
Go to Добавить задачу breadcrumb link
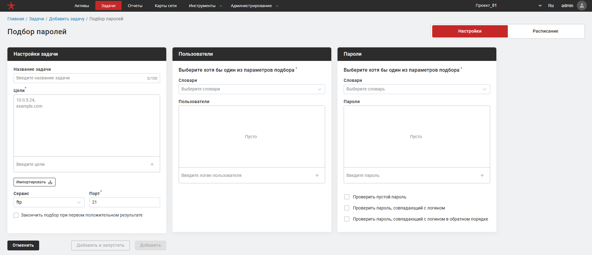point(67,19)
